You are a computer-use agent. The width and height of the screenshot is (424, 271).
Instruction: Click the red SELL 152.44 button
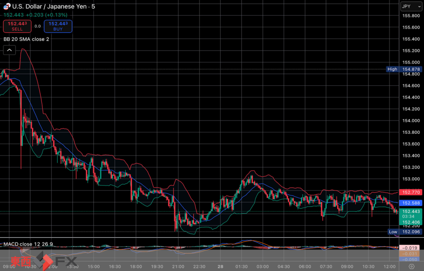[17, 26]
